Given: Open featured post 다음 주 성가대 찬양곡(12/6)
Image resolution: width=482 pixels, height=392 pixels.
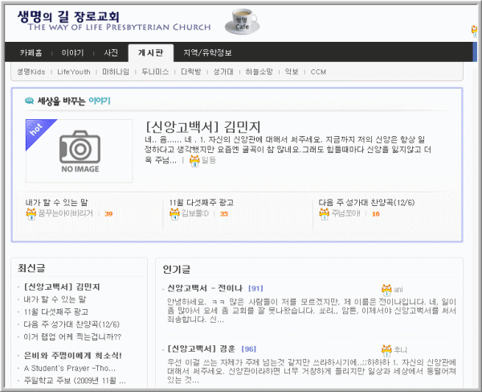Looking at the screenshot, I should pyautogui.click(x=367, y=202).
